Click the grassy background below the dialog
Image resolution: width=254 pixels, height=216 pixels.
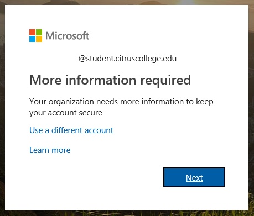click(127, 213)
